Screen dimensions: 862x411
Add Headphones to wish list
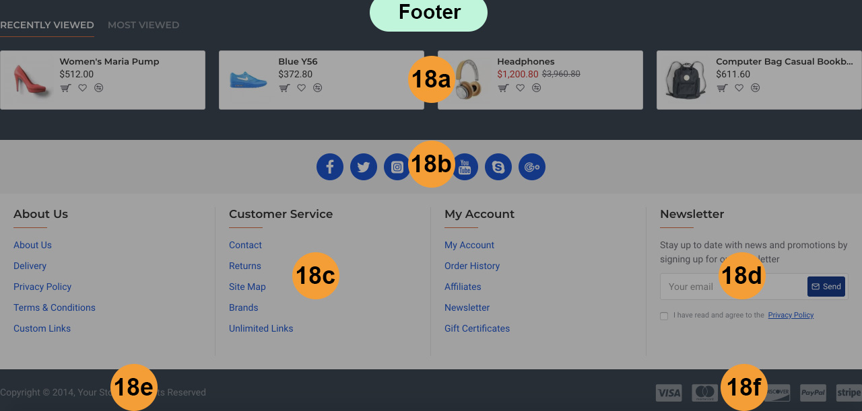pos(520,88)
